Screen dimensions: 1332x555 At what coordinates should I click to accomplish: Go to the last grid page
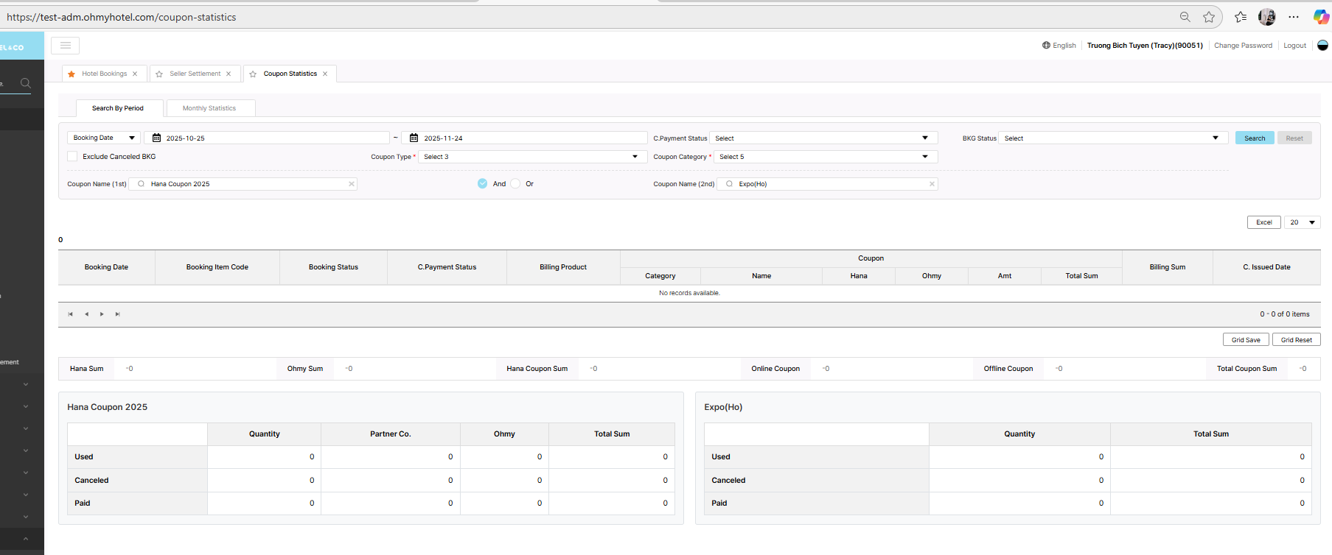pos(117,314)
